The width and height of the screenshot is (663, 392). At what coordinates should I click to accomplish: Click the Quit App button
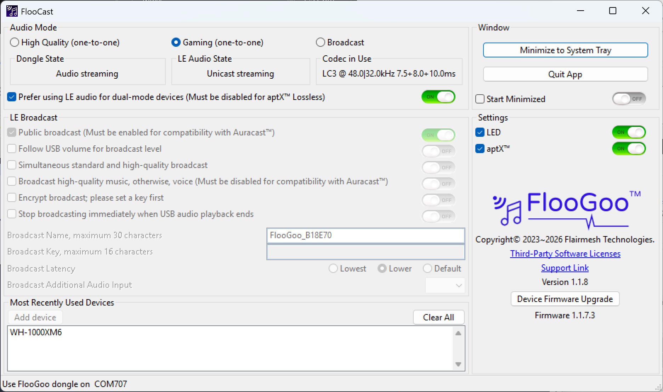point(565,74)
